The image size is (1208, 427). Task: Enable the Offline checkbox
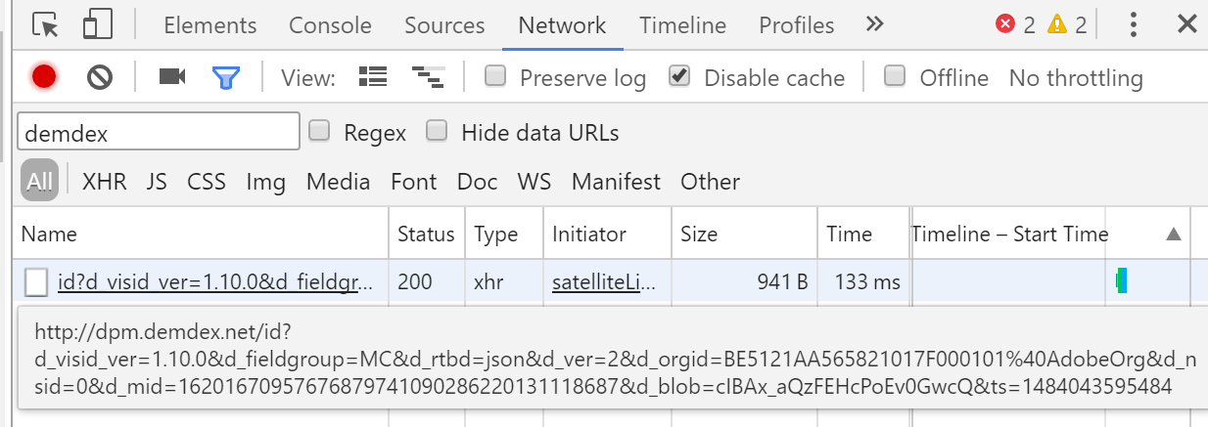coord(895,76)
